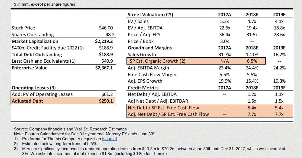Click the 2019E EV / Adj. EBITDA value
Screen dimensions: 302x158
click(280, 28)
